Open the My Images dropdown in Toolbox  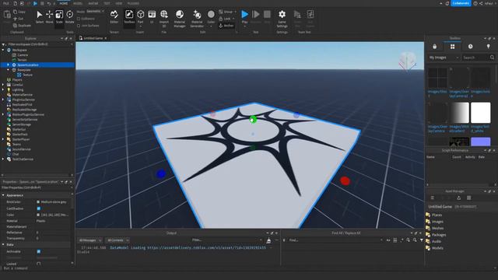444,58
